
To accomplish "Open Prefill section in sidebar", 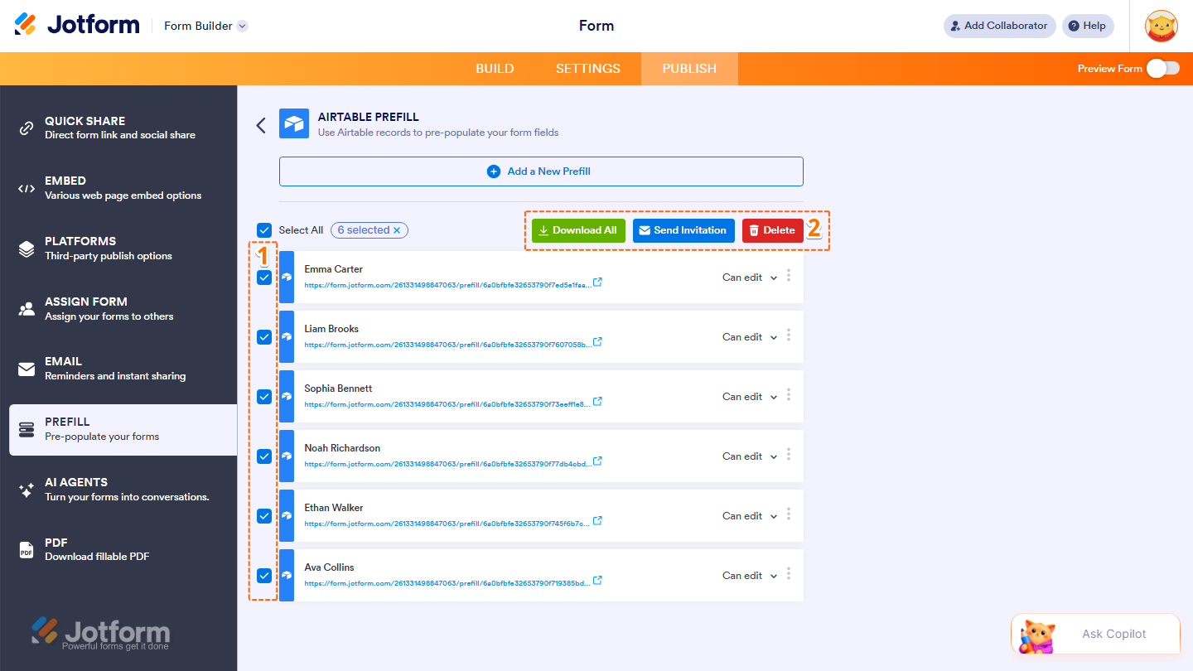I will (x=123, y=429).
